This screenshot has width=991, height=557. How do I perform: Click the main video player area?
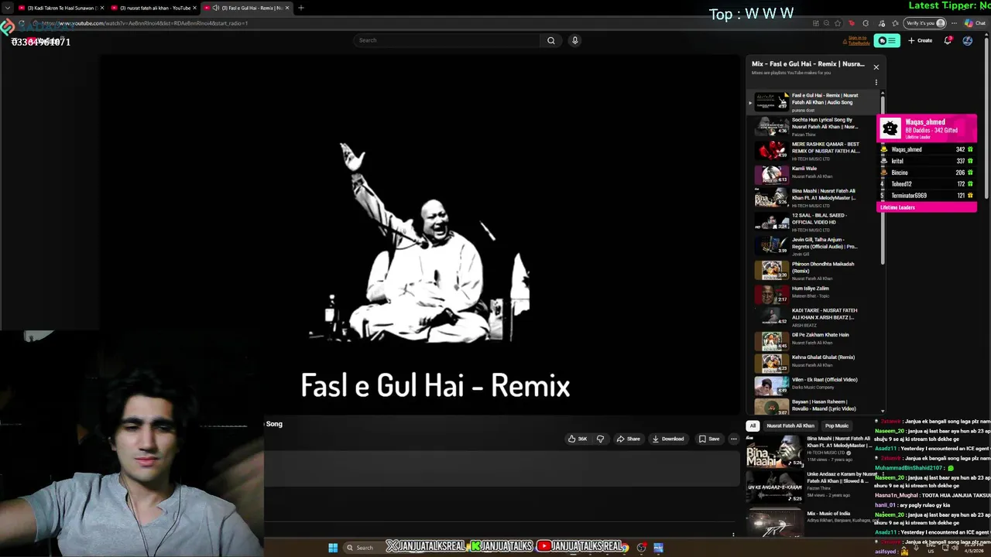420,235
